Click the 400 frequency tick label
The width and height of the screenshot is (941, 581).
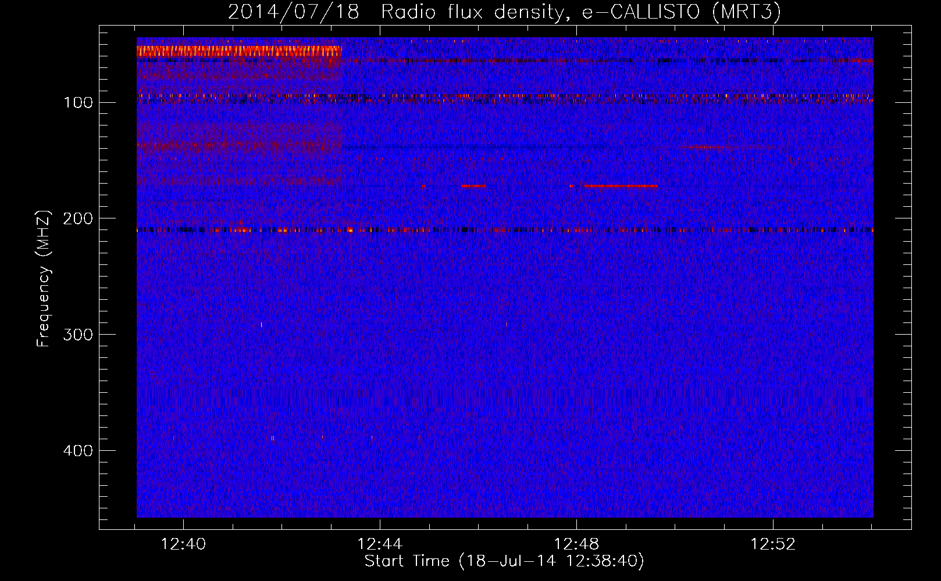78,451
